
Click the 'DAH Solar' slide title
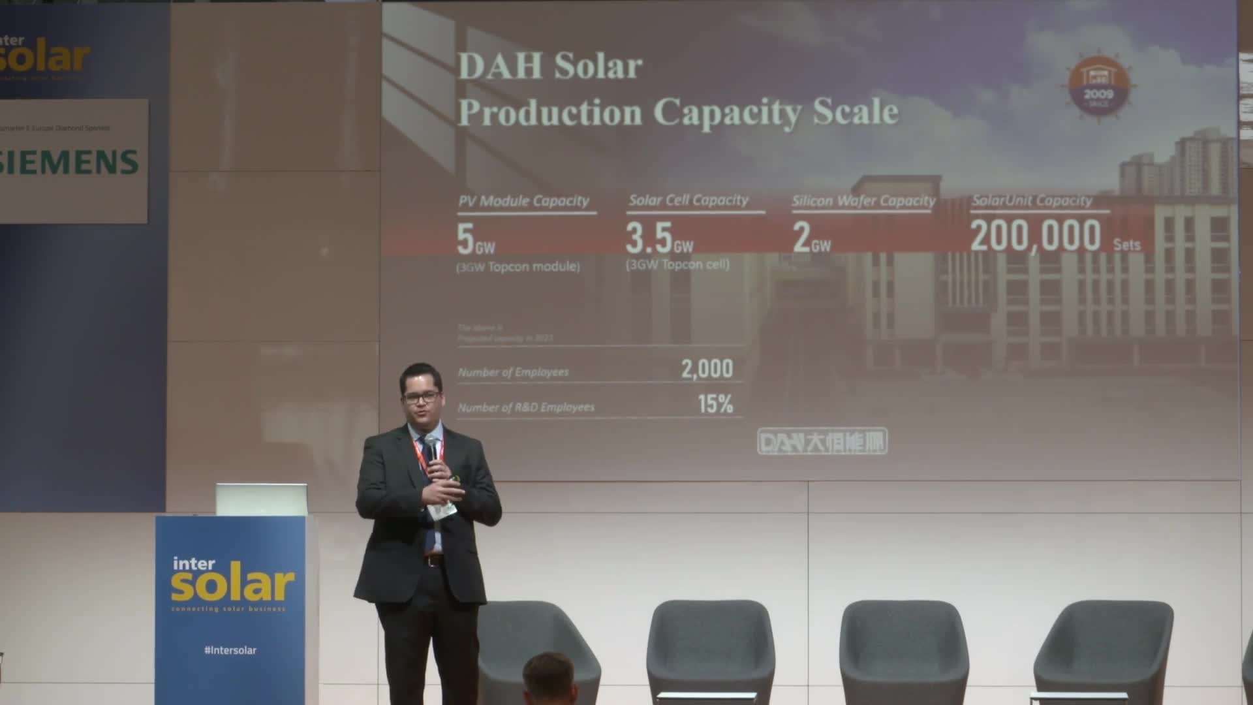pos(550,67)
